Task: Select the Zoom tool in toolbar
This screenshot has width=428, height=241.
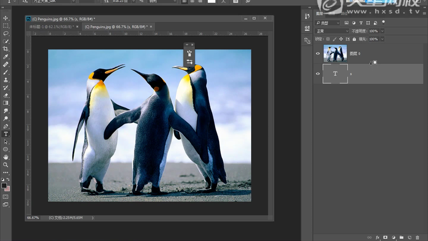Action: pyautogui.click(x=6, y=165)
